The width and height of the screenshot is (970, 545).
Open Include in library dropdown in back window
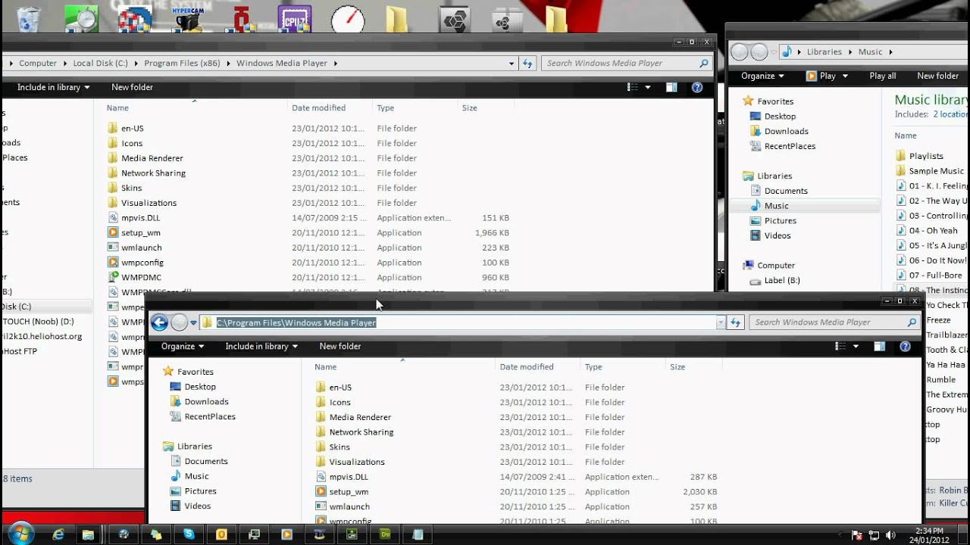tap(53, 88)
